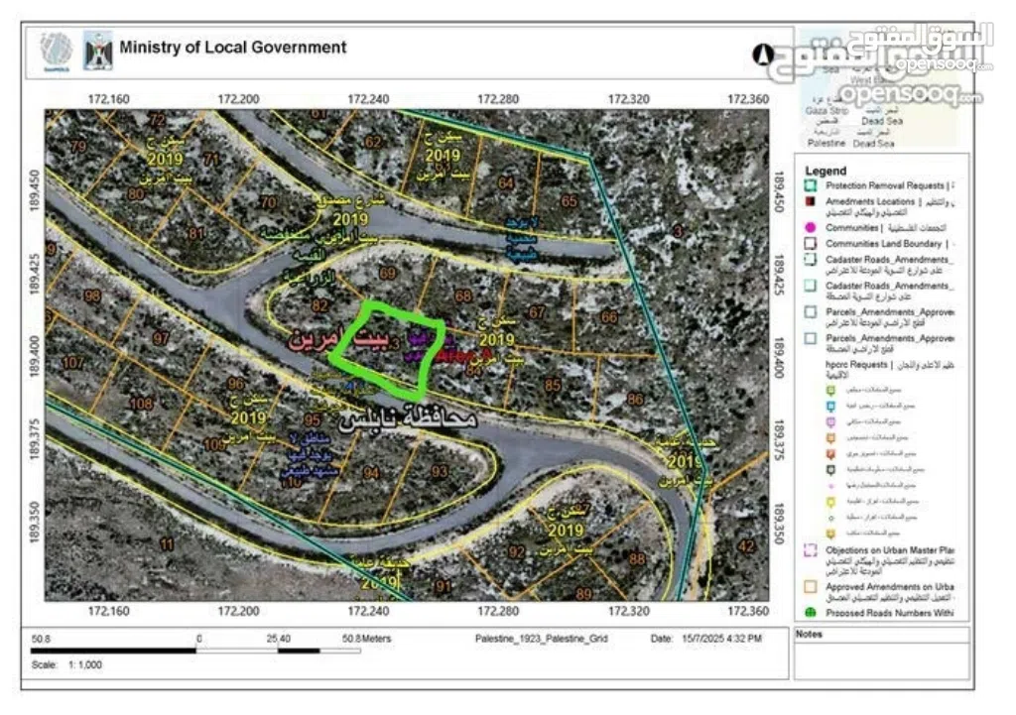Click the magenta Communities legend dot
This screenshot has height=715, width=1016.
(x=811, y=227)
